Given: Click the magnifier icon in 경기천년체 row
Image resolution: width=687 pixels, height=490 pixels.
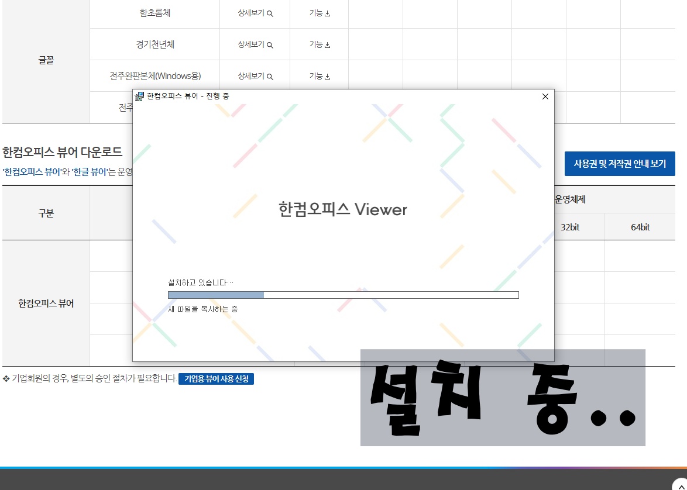Looking at the screenshot, I should click(x=270, y=45).
